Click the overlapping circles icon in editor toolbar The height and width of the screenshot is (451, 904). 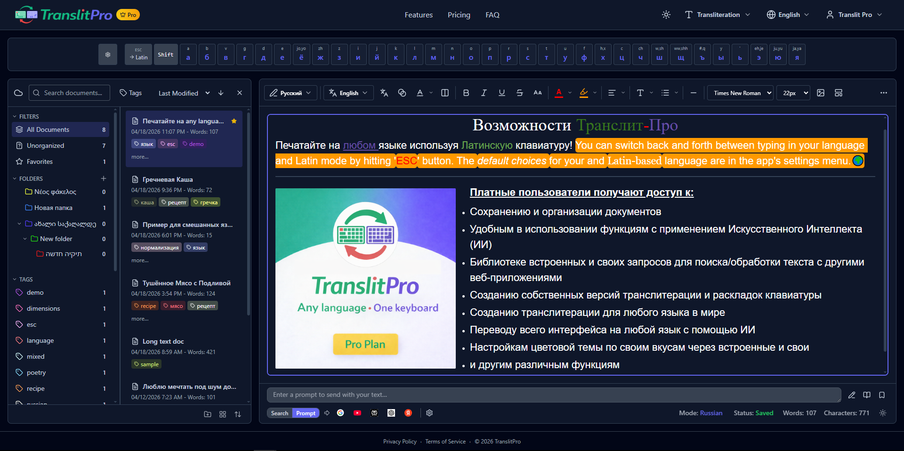coord(402,93)
